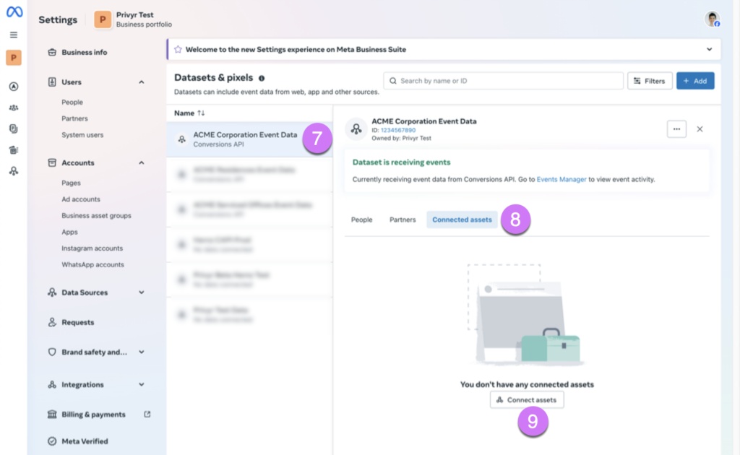Open the external link icon beside Billing & payments

click(x=147, y=415)
